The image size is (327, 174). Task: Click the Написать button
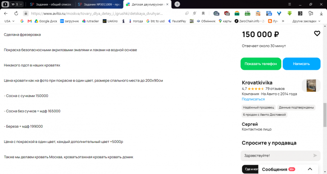(x=301, y=64)
